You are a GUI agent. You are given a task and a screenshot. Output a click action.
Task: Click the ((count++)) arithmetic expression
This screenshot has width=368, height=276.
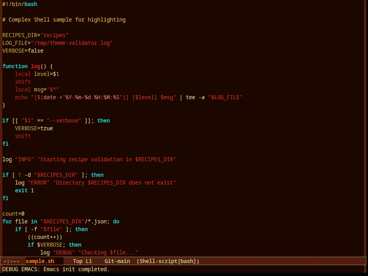[45, 237]
